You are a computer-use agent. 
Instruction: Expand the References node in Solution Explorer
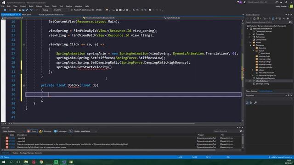(x=250, y=37)
